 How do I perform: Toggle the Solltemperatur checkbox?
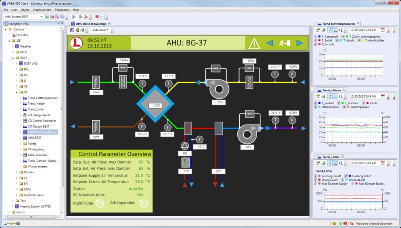(344, 107)
